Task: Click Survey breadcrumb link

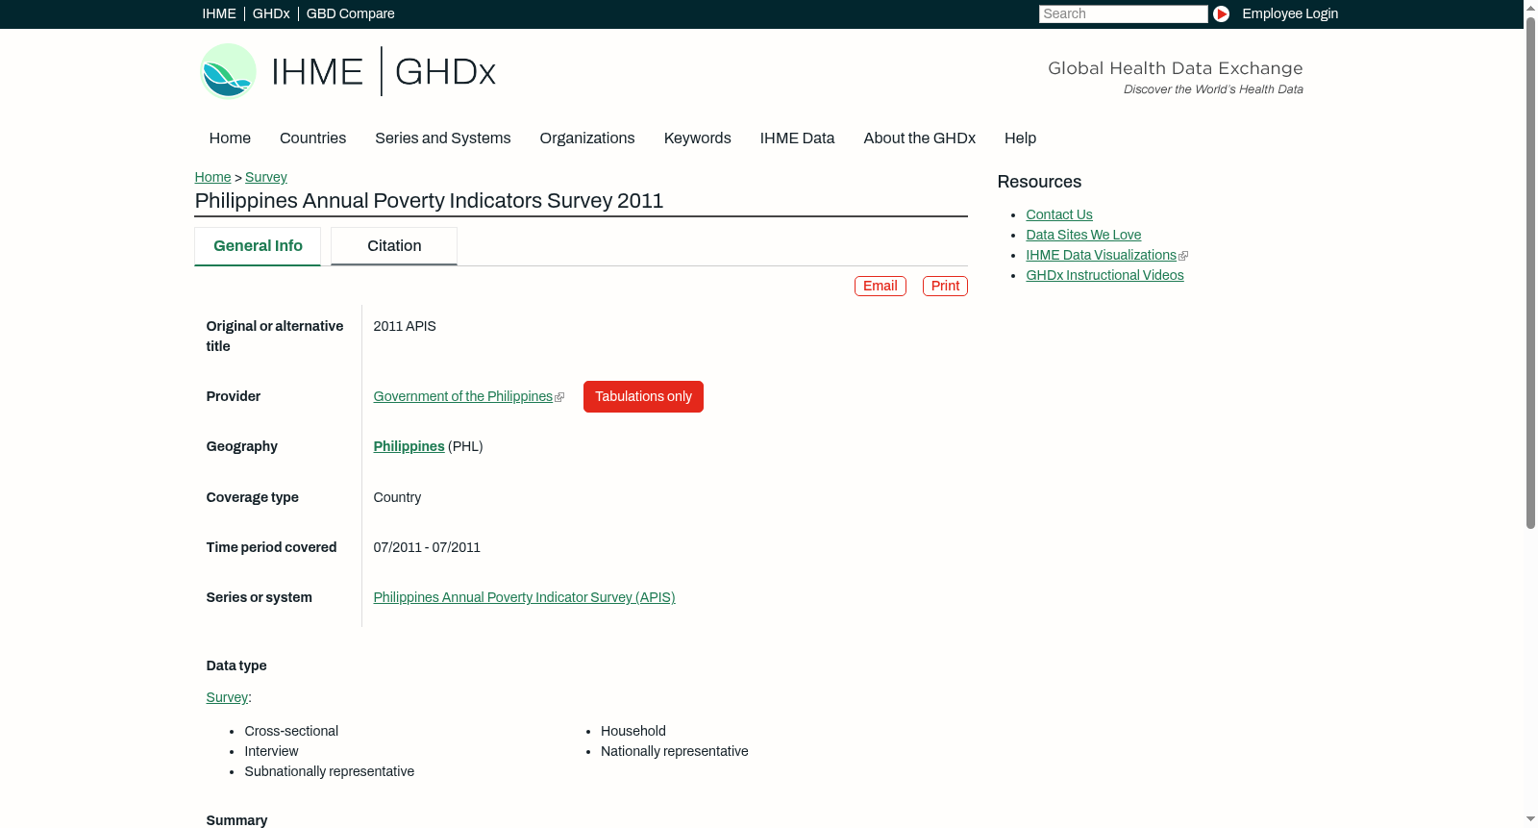Action: click(266, 177)
